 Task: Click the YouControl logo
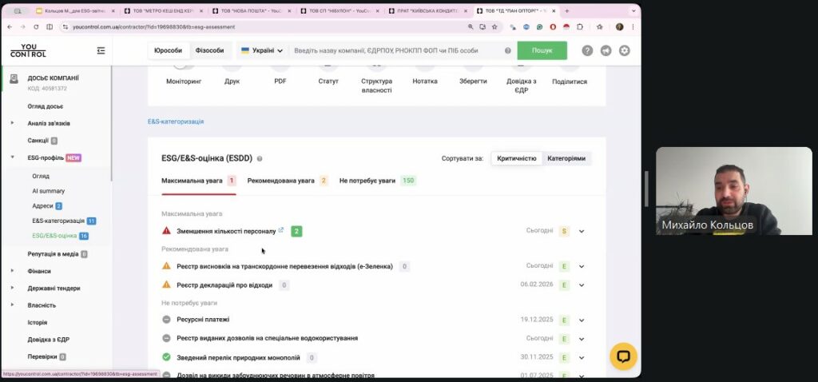(x=28, y=50)
